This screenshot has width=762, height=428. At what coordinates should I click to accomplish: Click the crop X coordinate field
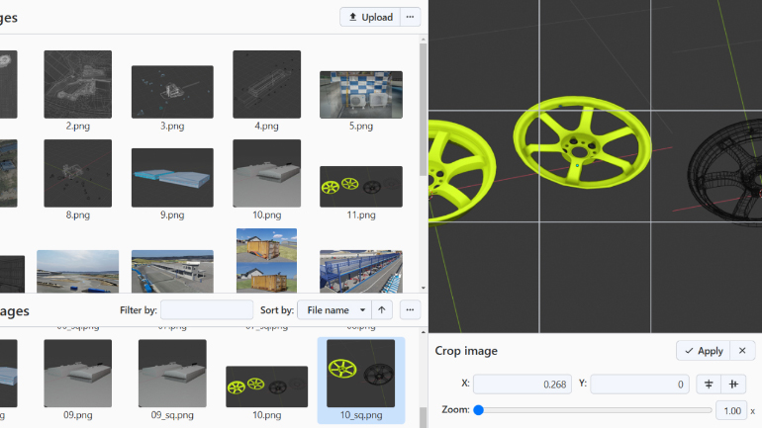523,385
